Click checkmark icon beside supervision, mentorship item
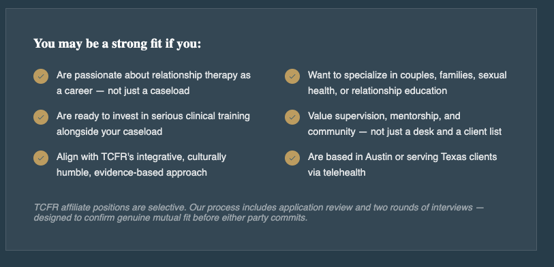Image resolution: width=554 pixels, height=267 pixels. [292, 117]
